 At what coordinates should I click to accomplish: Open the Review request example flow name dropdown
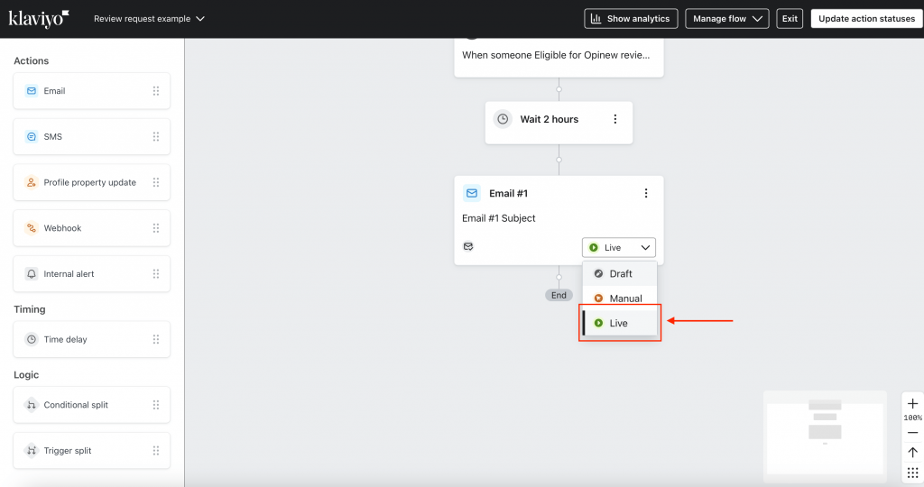(x=149, y=19)
